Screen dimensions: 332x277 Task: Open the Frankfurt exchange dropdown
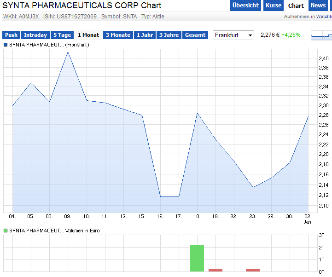[233, 35]
